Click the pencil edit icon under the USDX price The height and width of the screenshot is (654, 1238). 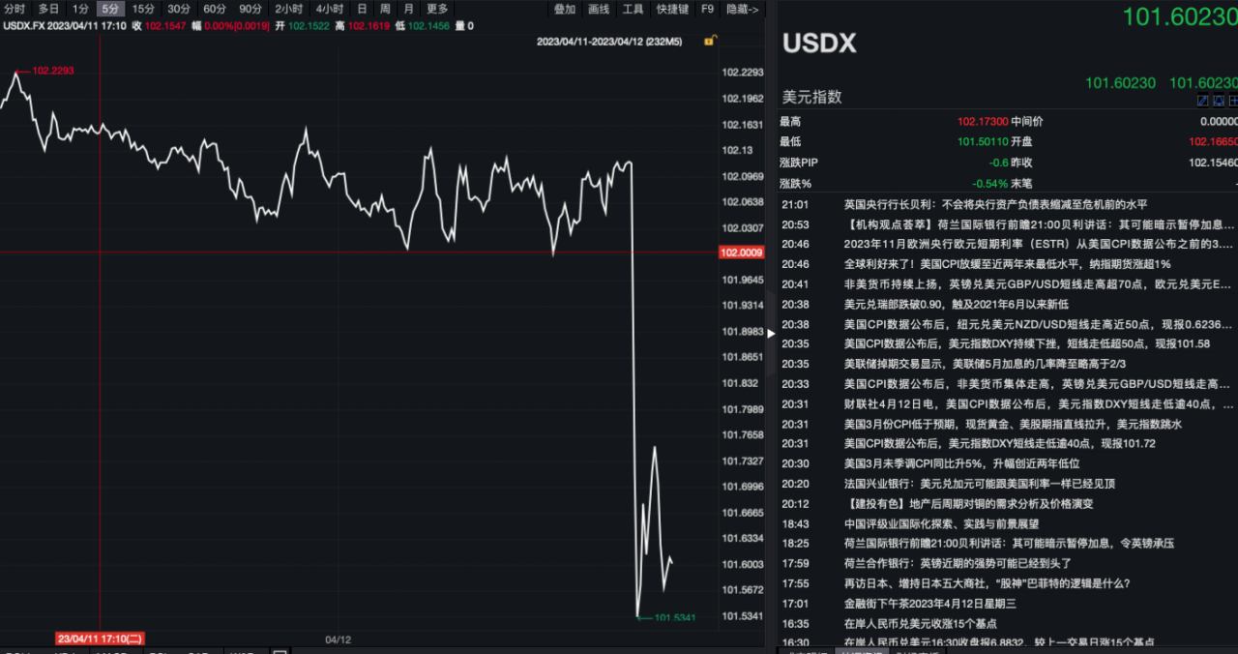point(1202,101)
